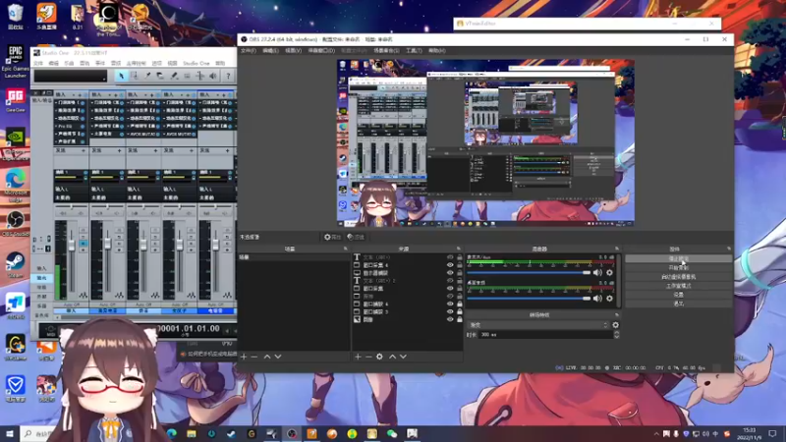Click 滤镜 Filters button above sources
This screenshot has width=786, height=442.
pyautogui.click(x=356, y=237)
